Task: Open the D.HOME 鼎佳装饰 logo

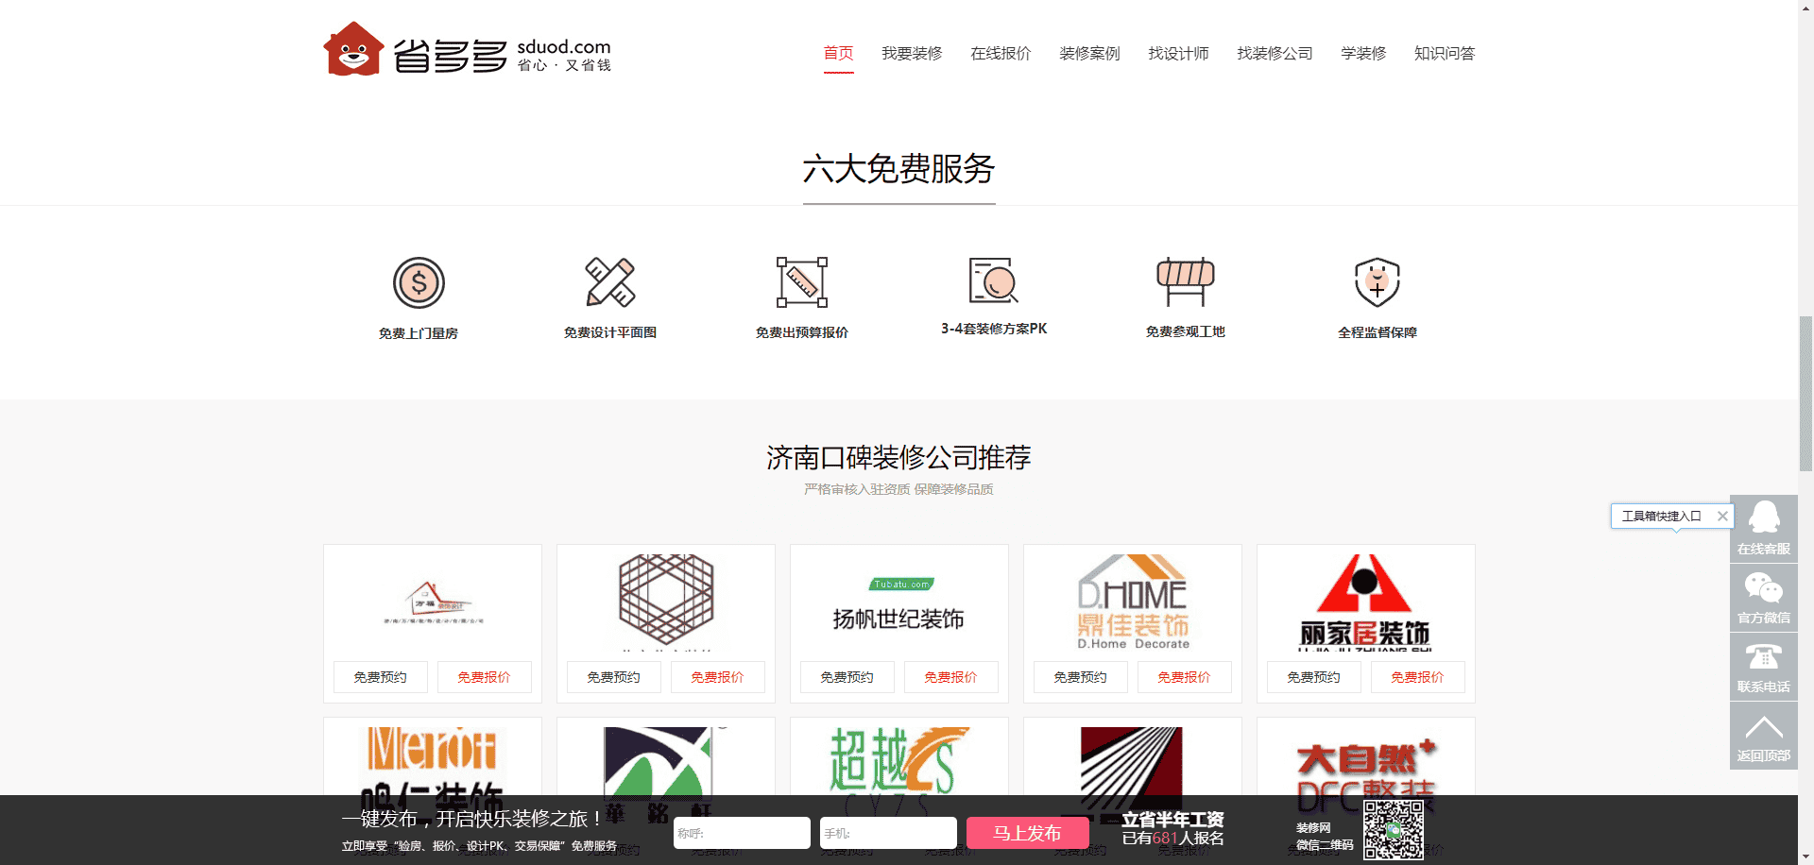Action: (1133, 602)
